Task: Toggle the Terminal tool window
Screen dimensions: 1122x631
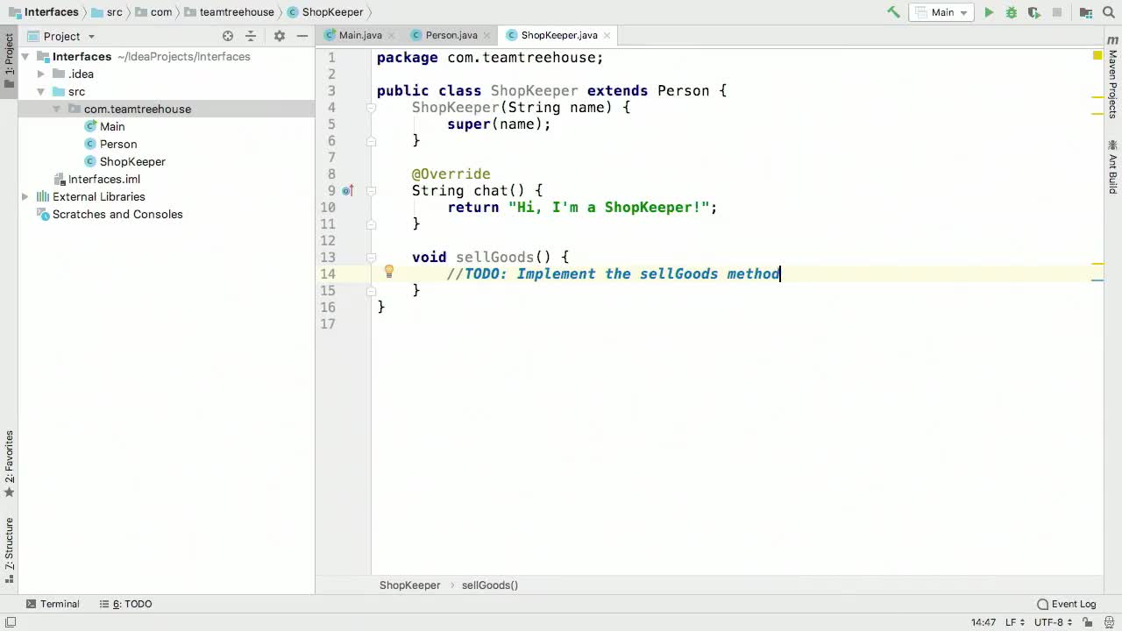Action: pos(53,604)
